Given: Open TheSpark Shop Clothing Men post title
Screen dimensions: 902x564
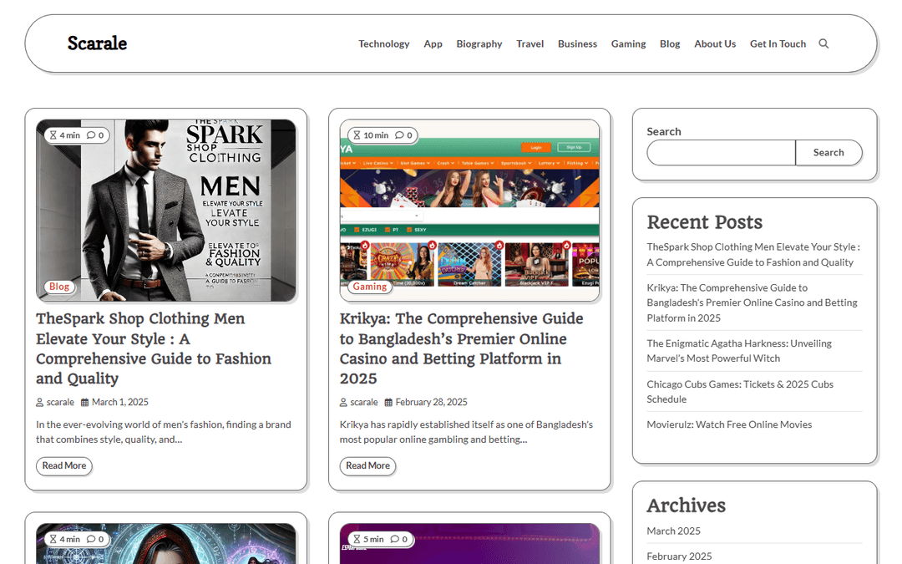Looking at the screenshot, I should [x=154, y=348].
